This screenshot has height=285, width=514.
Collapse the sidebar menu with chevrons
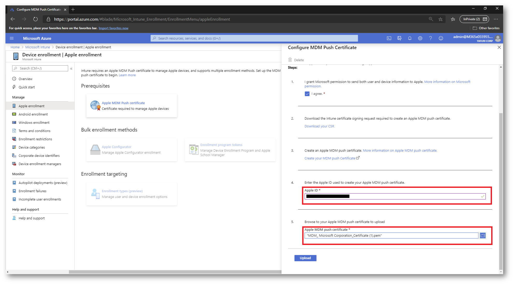click(71, 68)
